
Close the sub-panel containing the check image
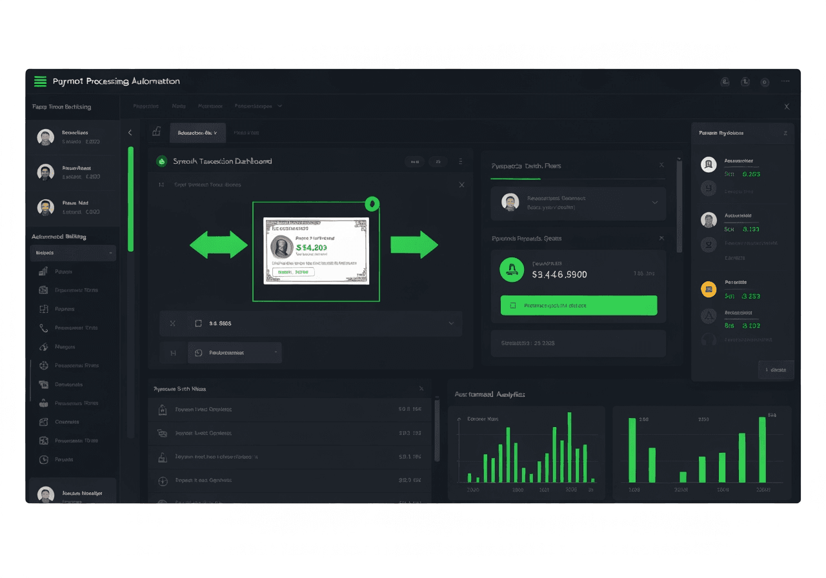click(x=461, y=185)
